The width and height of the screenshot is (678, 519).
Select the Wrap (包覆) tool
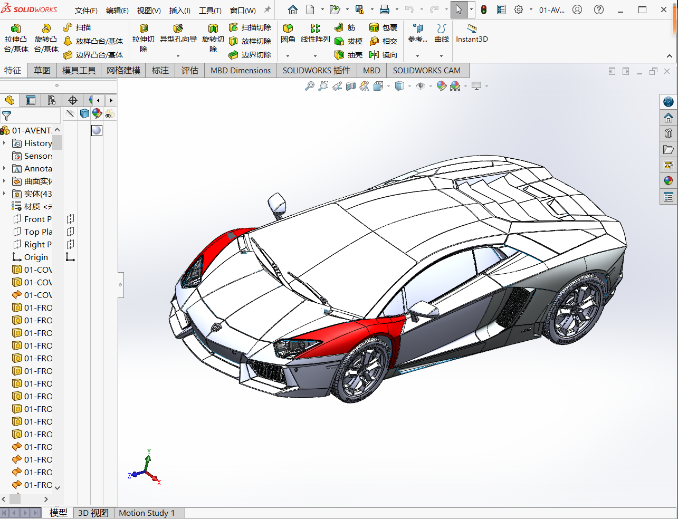[384, 27]
